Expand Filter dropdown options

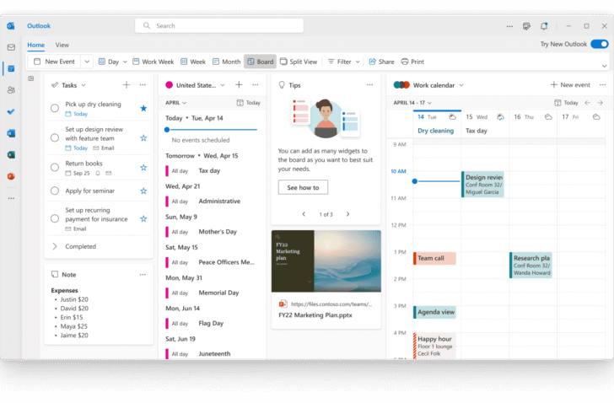(358, 62)
